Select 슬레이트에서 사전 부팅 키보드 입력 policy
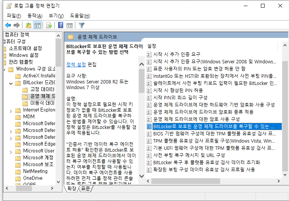Screen dimensions: 289x201 click(215, 83)
